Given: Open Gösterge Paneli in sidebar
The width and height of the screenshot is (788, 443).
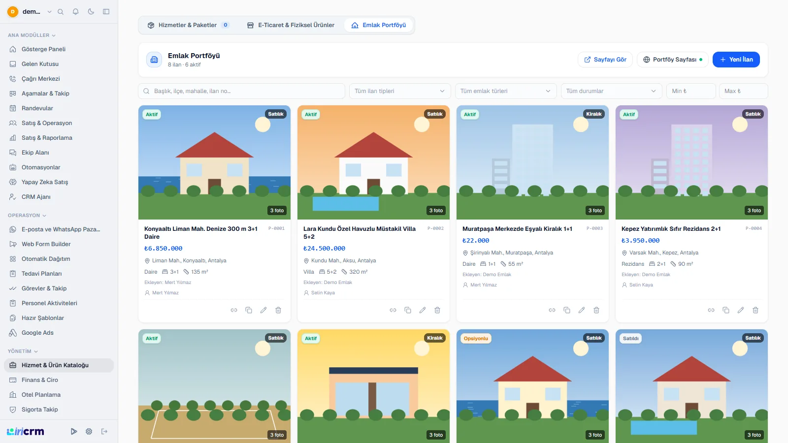Looking at the screenshot, I should click(x=59, y=49).
